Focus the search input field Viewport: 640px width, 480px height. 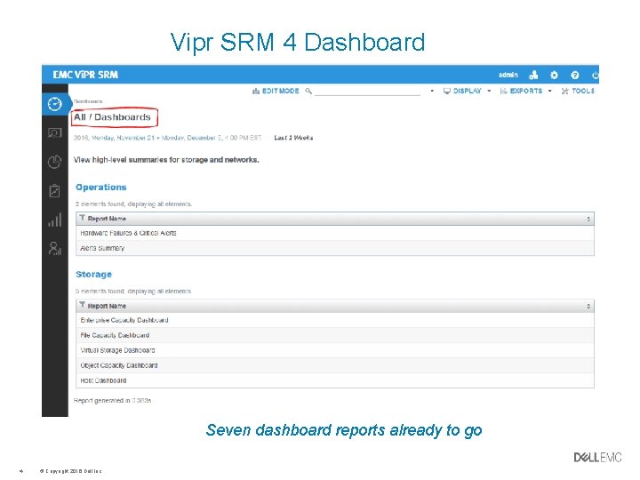367,91
